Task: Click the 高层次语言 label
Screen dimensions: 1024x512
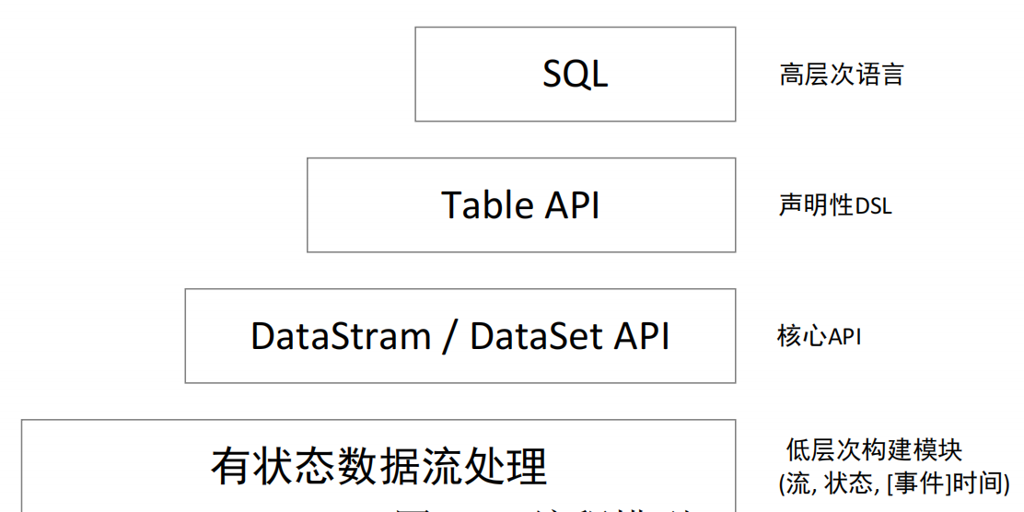Action: [x=842, y=74]
